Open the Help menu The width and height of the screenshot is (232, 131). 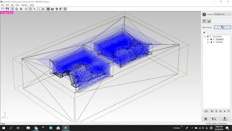click(x=32, y=5)
